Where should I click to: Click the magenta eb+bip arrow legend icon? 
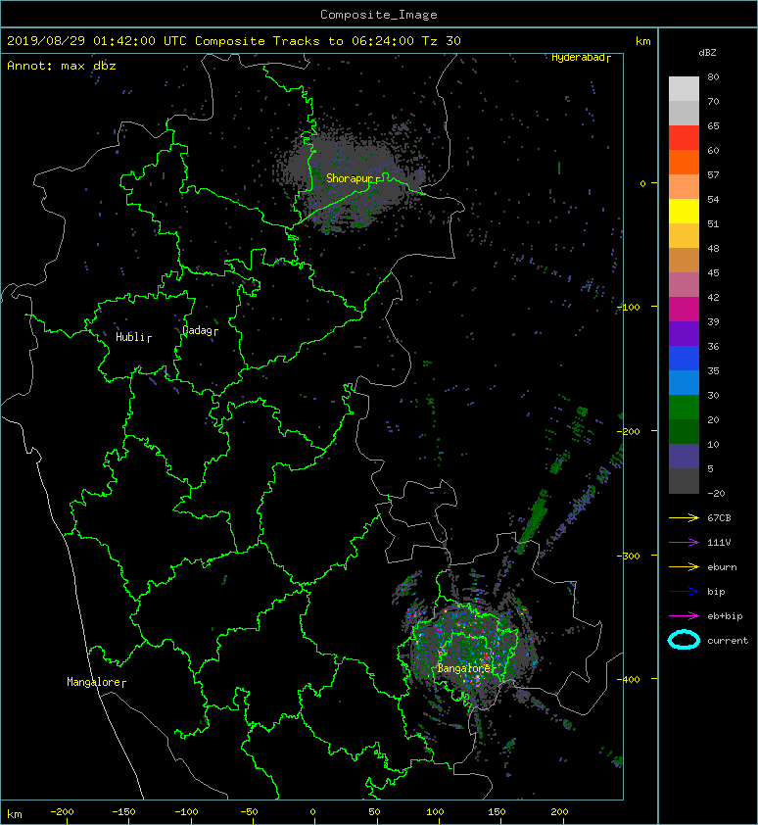684,615
